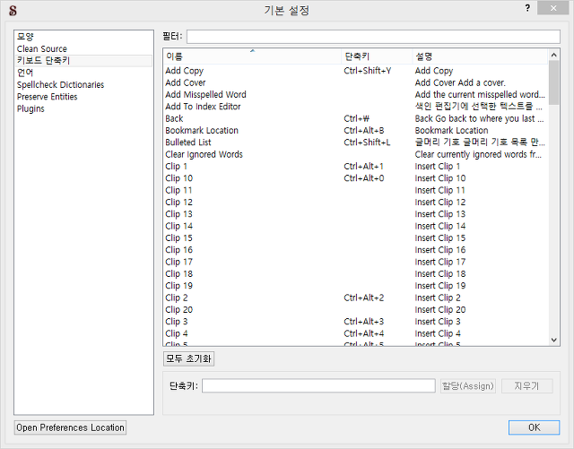The width and height of the screenshot is (574, 449).
Task: Click Open Preferences Location button
Action: [70, 427]
